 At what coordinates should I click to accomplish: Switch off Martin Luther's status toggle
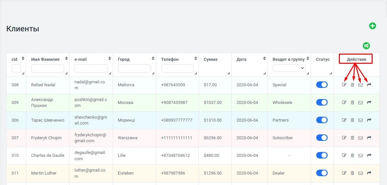point(322,173)
